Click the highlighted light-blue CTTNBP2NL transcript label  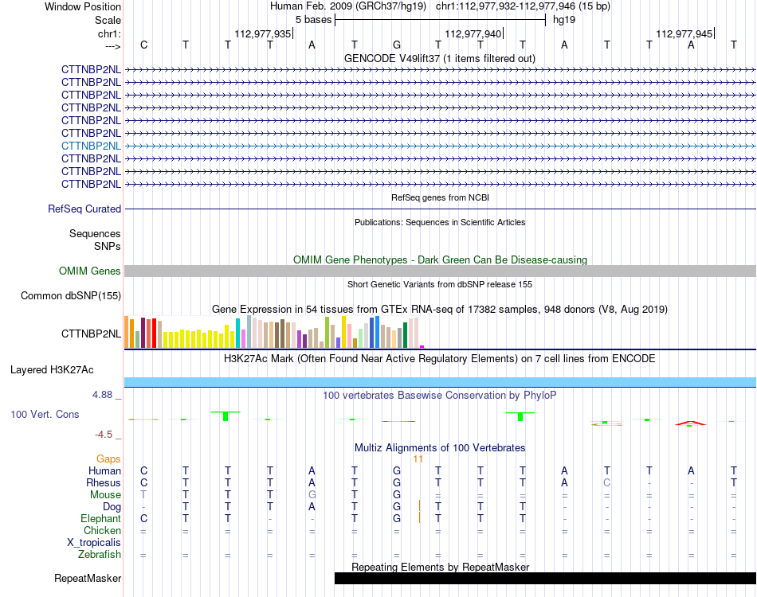(x=91, y=146)
